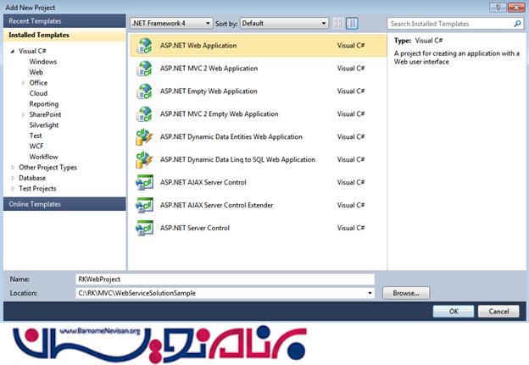Select 'ASP.NET Dynamic Data Linq to SQL' name
Image resolution: width=529 pixels, height=365 pixels.
click(x=237, y=160)
